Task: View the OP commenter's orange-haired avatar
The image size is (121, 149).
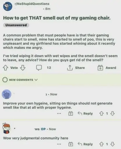Action: tap(6, 128)
